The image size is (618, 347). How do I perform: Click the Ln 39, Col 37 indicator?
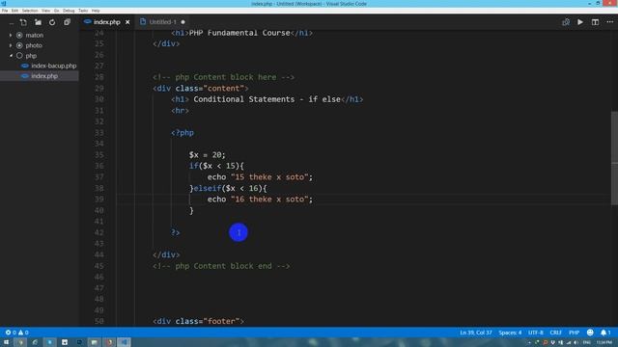(x=476, y=333)
